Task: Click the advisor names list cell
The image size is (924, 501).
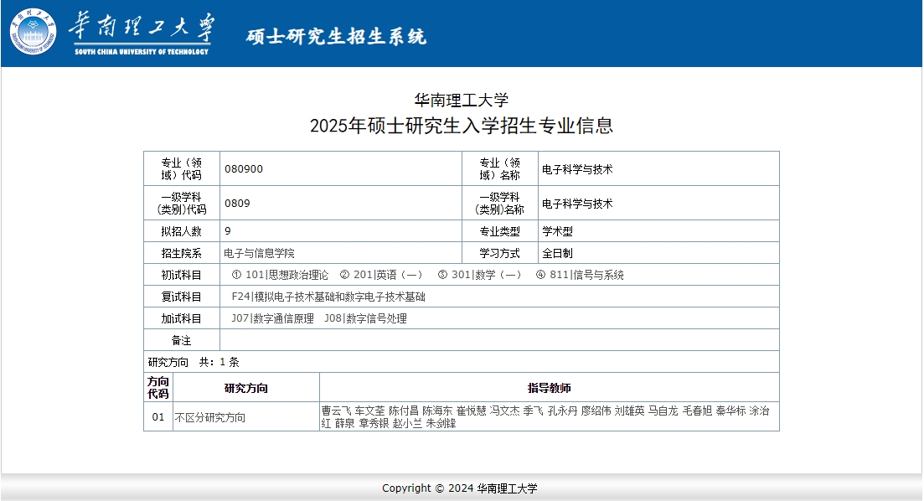Action: (x=550, y=416)
